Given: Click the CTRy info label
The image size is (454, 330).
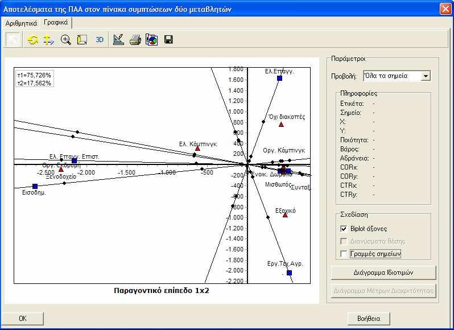Looking at the screenshot, I should point(349,195).
